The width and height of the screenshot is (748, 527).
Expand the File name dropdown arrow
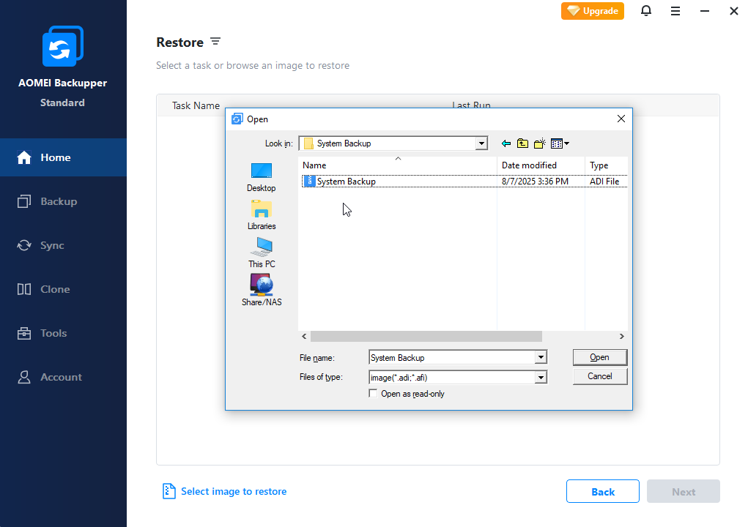[541, 357]
